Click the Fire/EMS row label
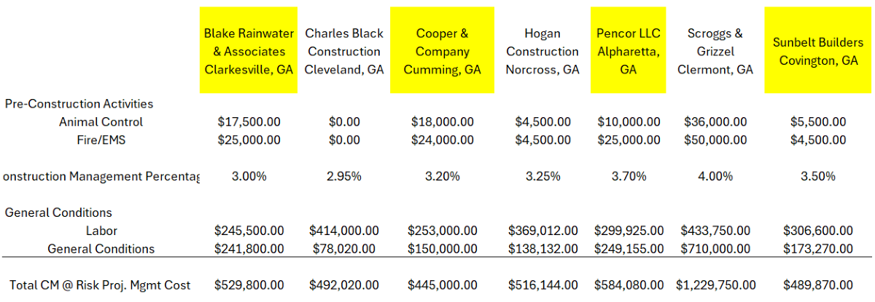This screenshot has height=302, width=875. (101, 140)
